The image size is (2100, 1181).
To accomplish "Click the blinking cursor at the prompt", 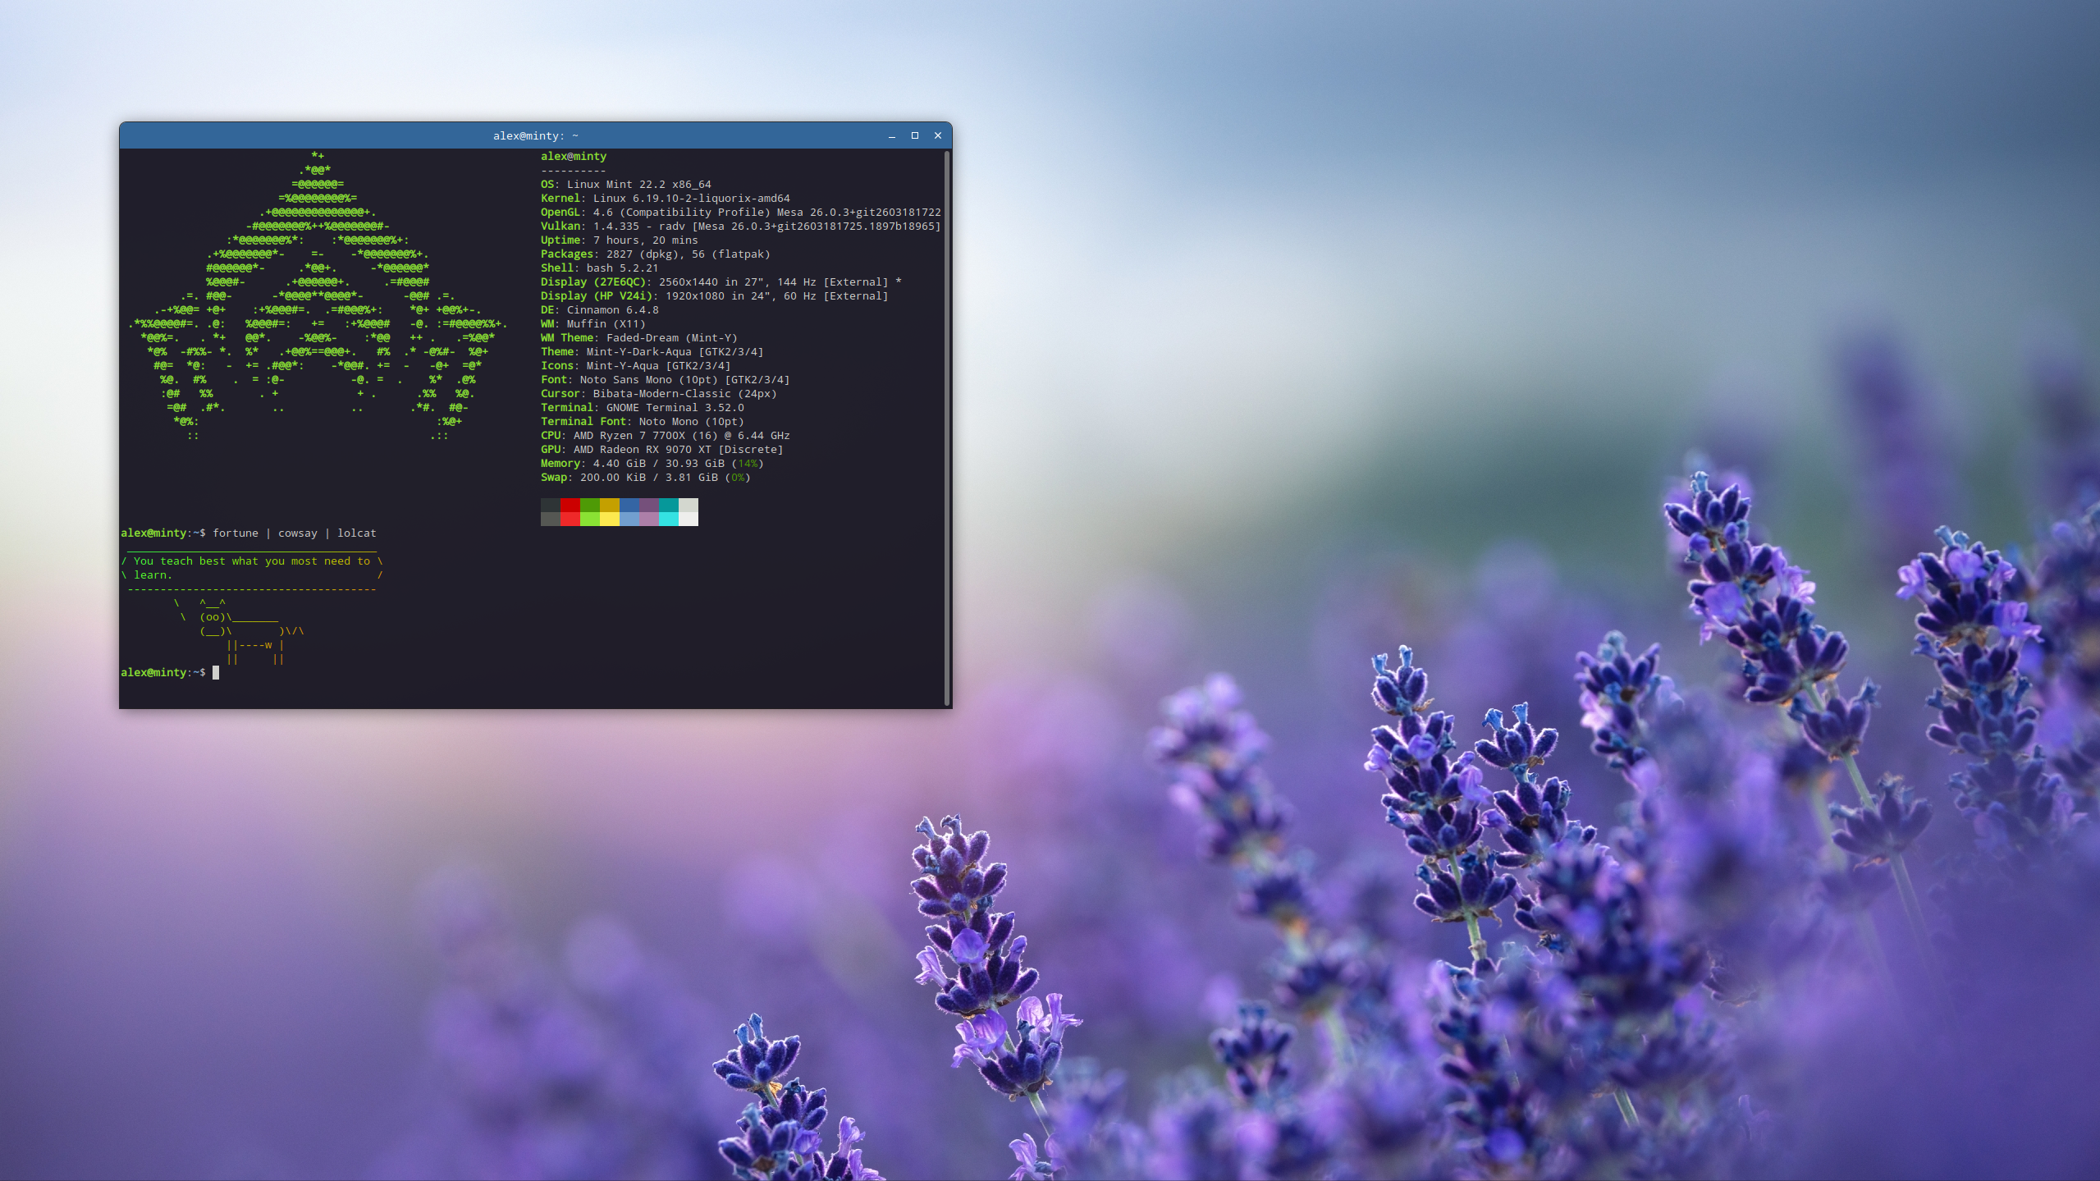I will click(x=216, y=673).
